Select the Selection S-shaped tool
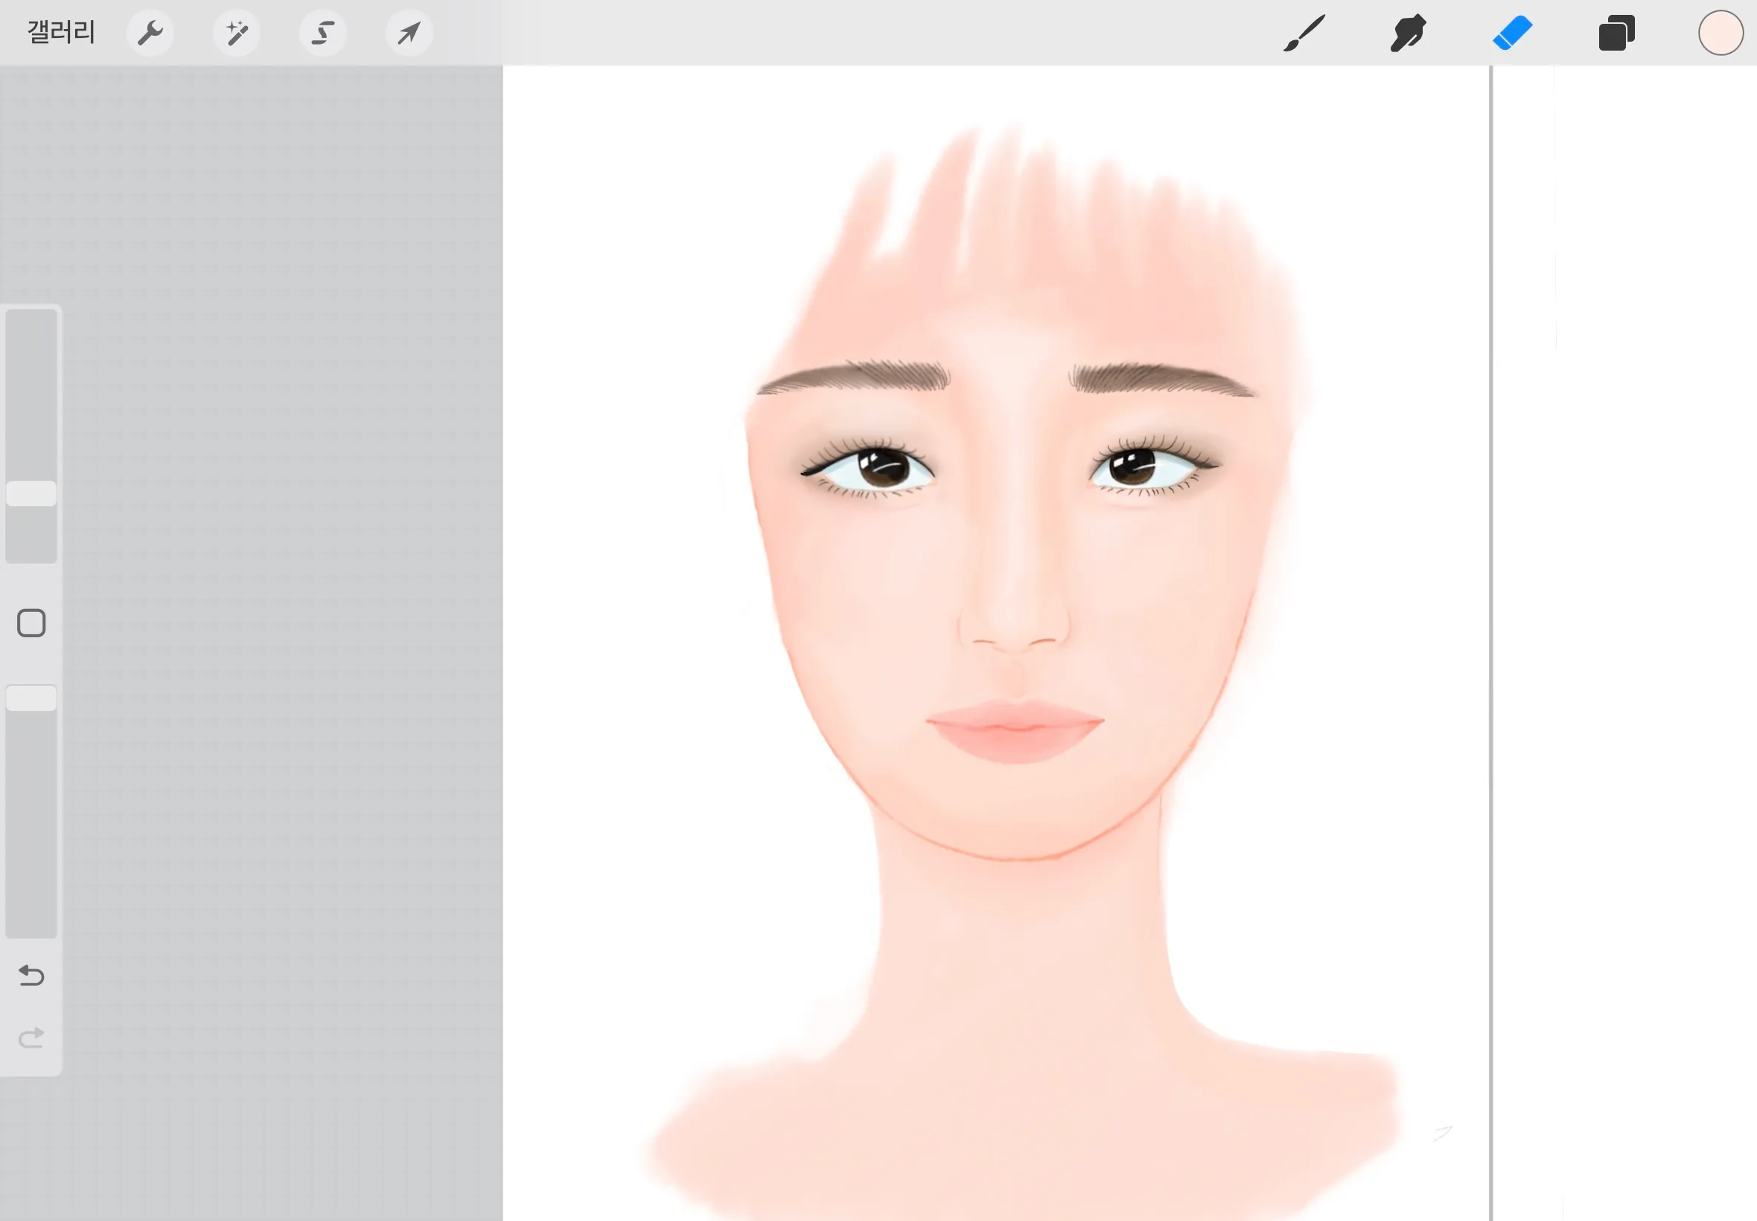 click(x=323, y=33)
